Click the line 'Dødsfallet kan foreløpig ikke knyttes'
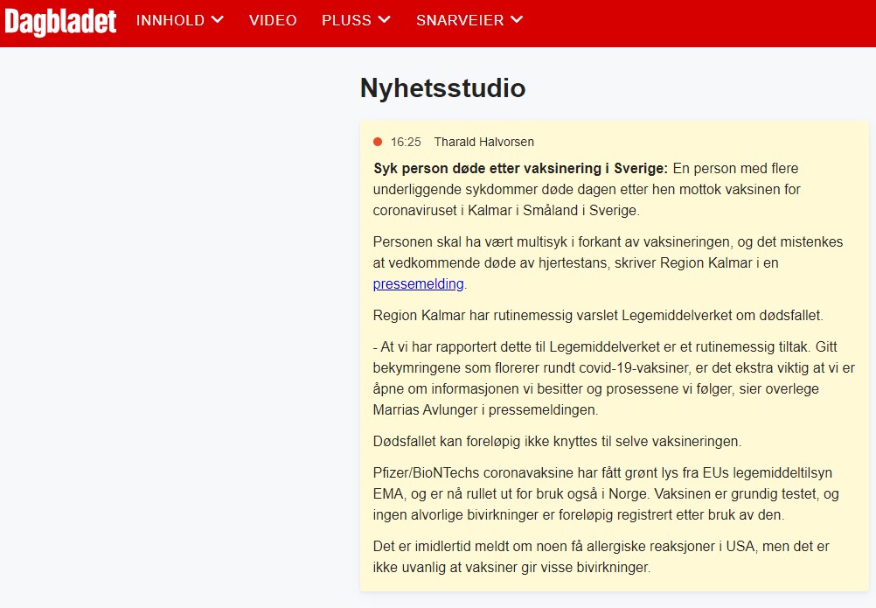 coord(557,441)
